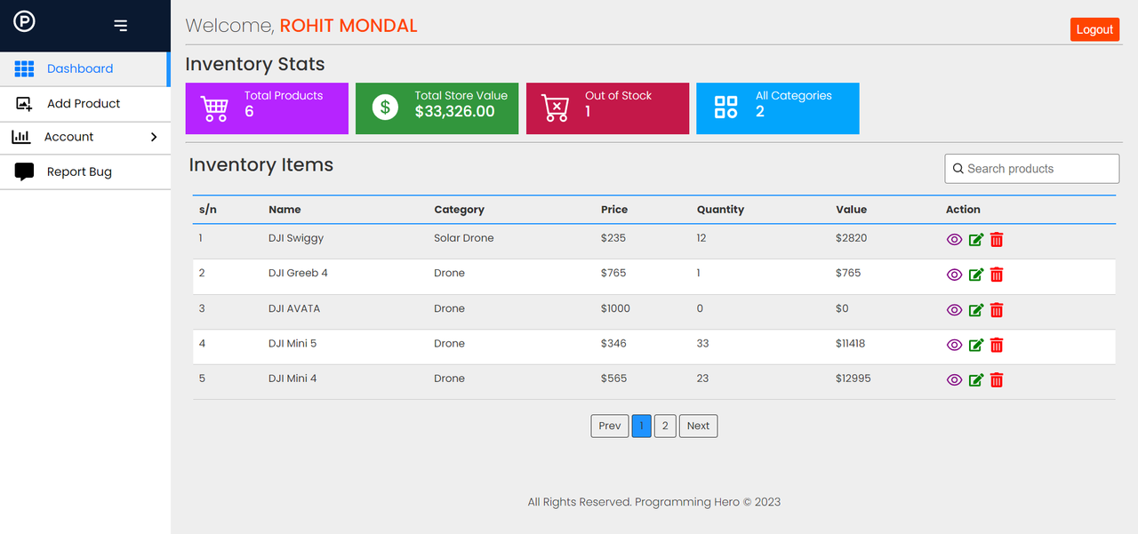
Task: View DJI Mini 5 details eye icon
Action: pos(954,345)
